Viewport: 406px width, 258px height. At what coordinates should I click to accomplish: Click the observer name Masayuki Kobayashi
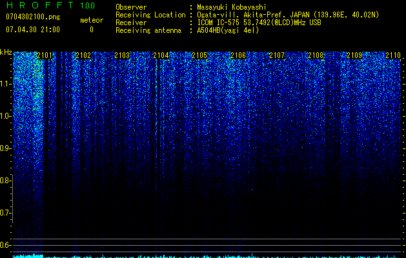click(232, 7)
